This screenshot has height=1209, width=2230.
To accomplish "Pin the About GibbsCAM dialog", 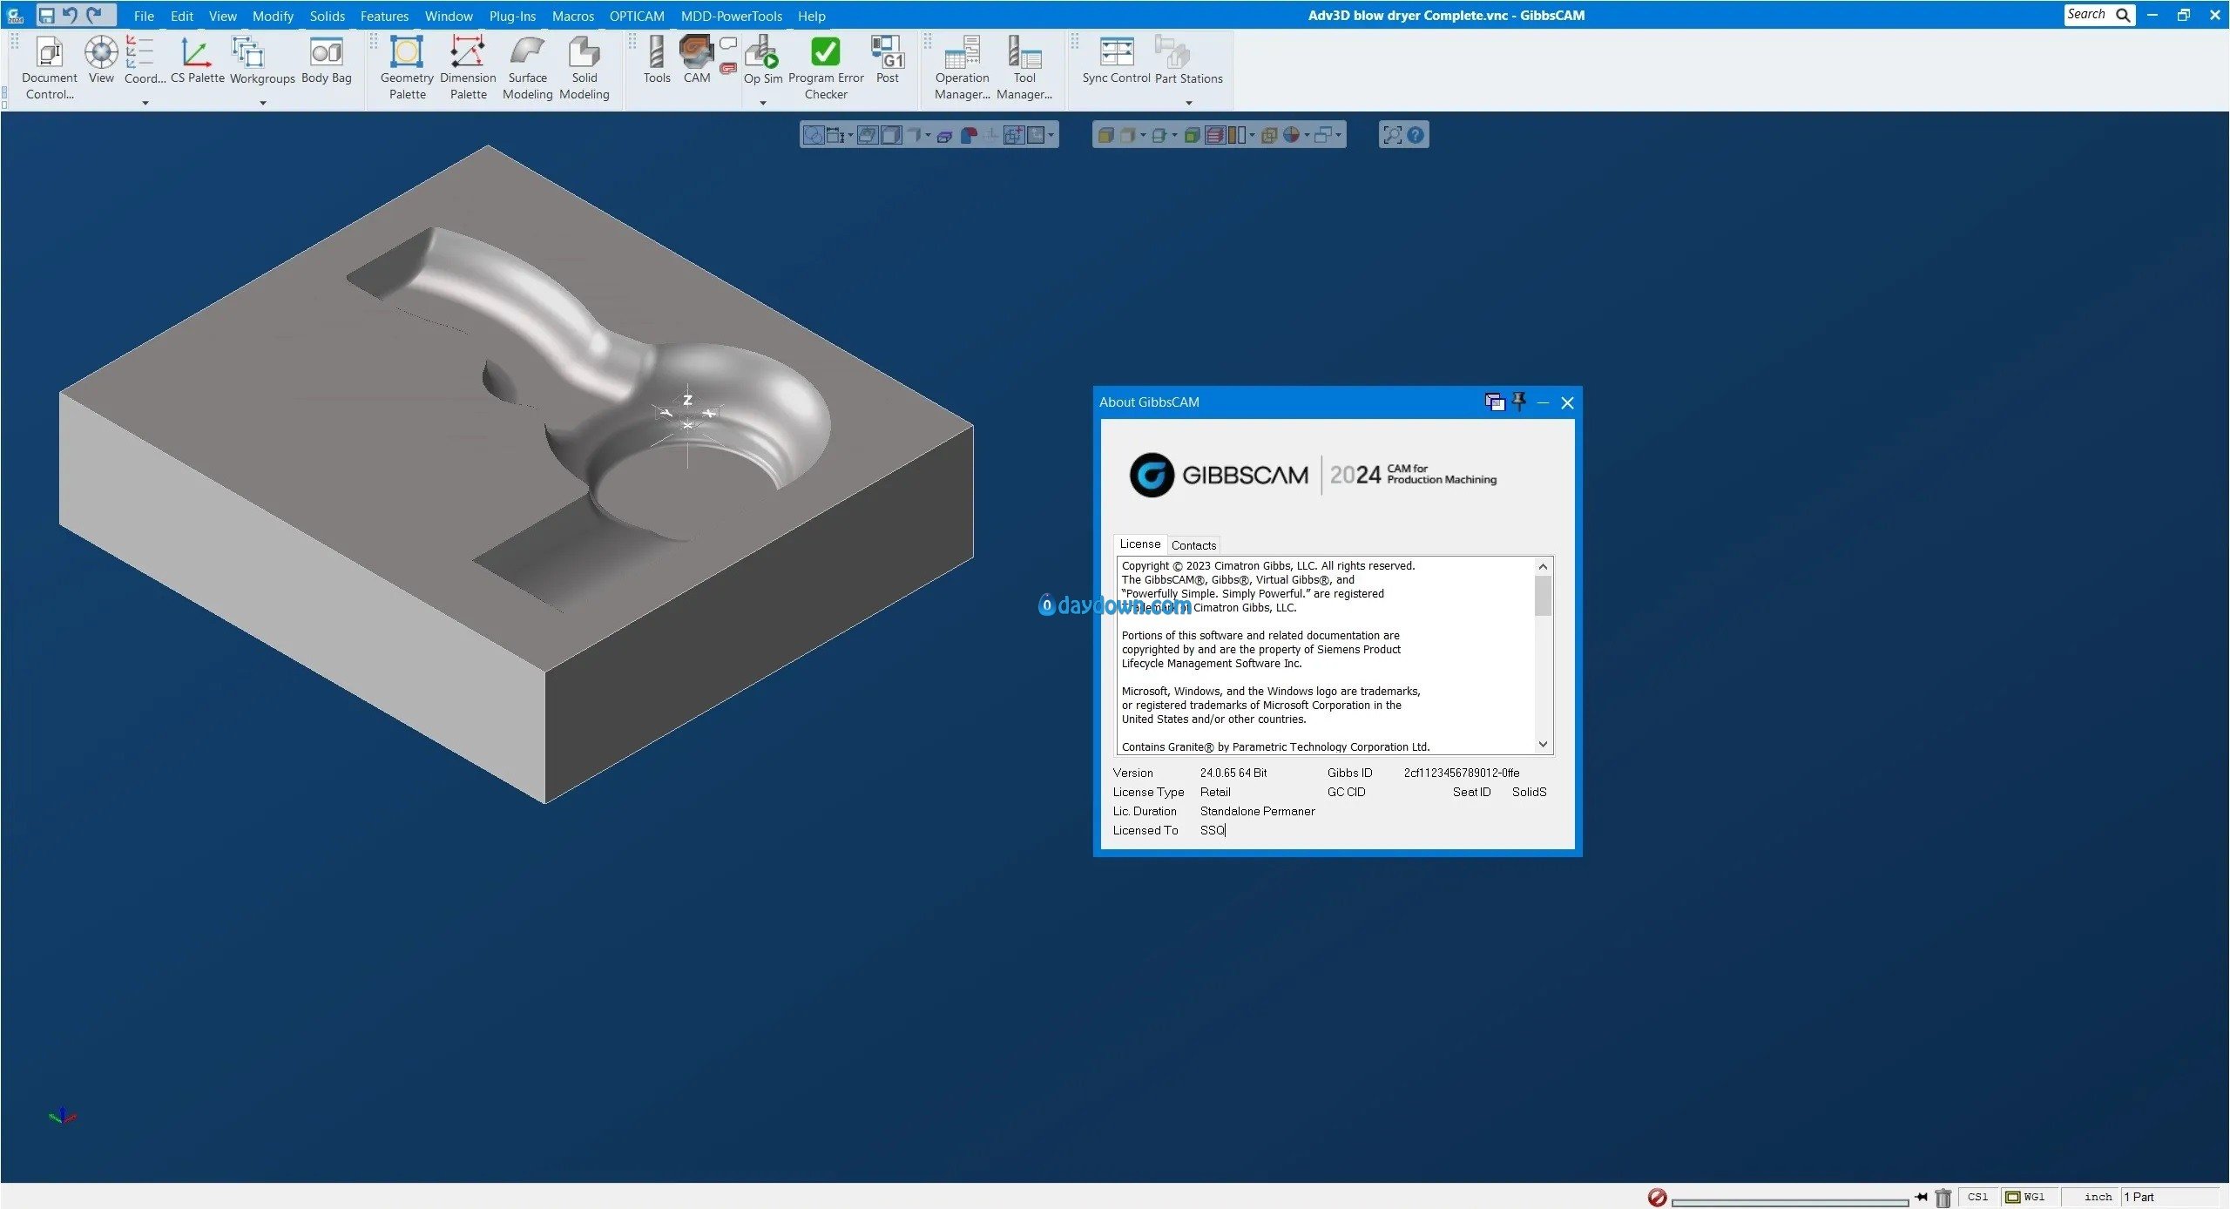I will (1519, 402).
